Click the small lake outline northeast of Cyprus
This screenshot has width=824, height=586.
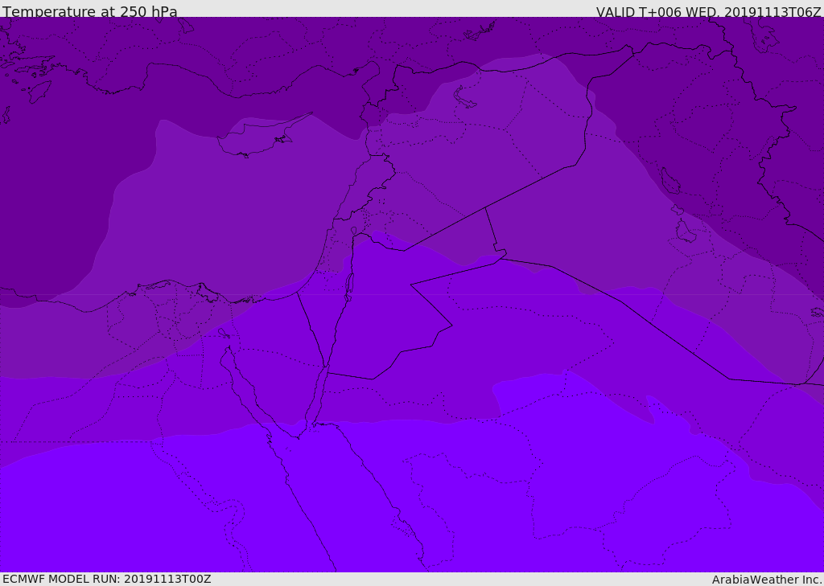(x=465, y=97)
